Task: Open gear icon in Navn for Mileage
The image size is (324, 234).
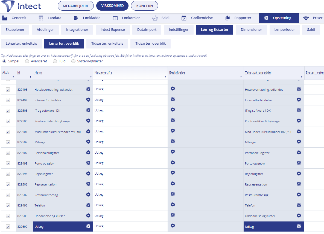Action: (88, 142)
